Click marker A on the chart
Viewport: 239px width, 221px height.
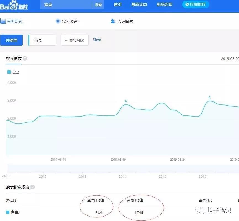[x=126, y=101]
